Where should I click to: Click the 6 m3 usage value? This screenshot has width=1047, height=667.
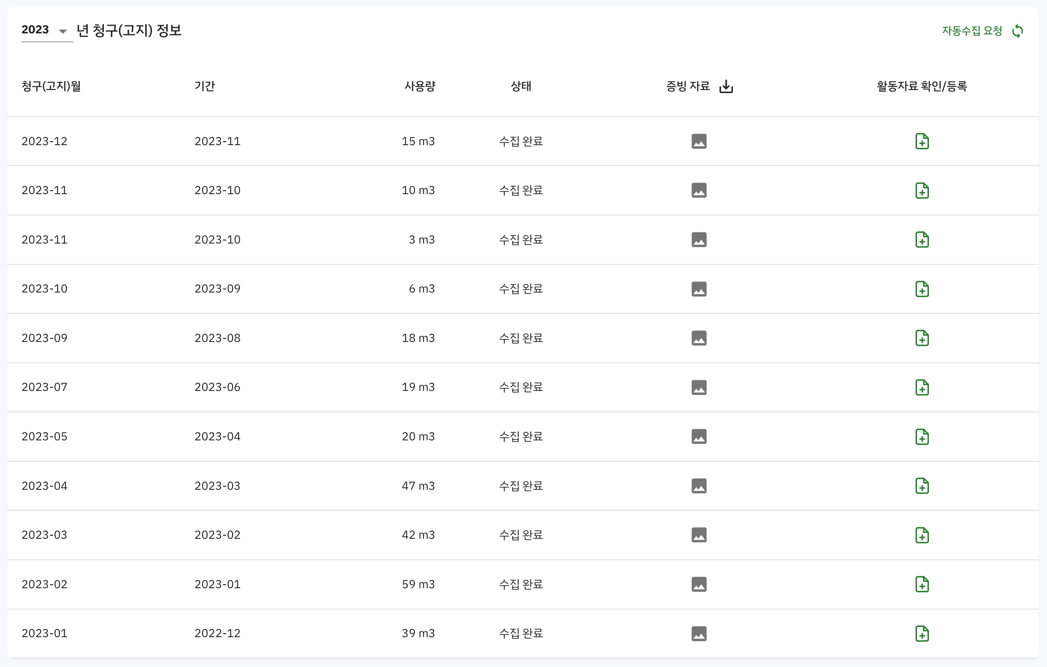421,289
